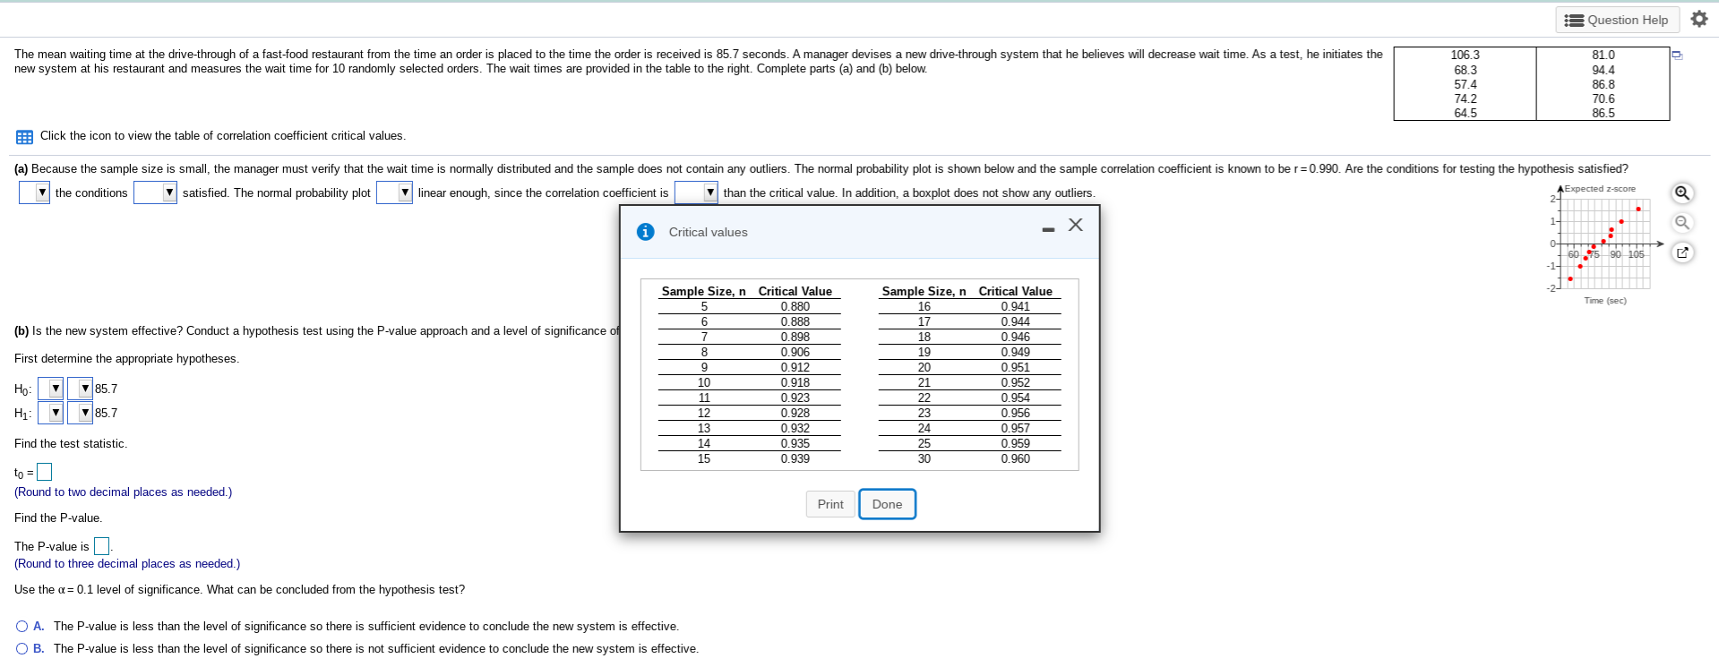Click the critical value 0.960
Viewport: 1719px width, 667px height.
[1015, 458]
